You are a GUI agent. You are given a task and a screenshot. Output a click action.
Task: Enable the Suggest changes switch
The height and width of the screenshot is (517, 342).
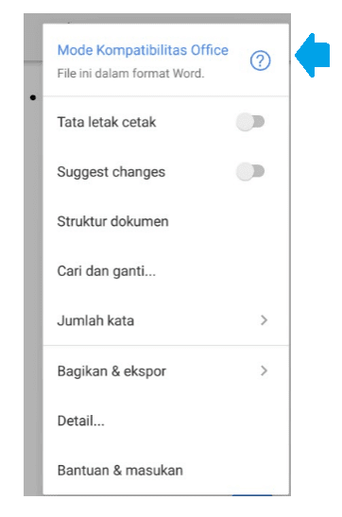250,172
